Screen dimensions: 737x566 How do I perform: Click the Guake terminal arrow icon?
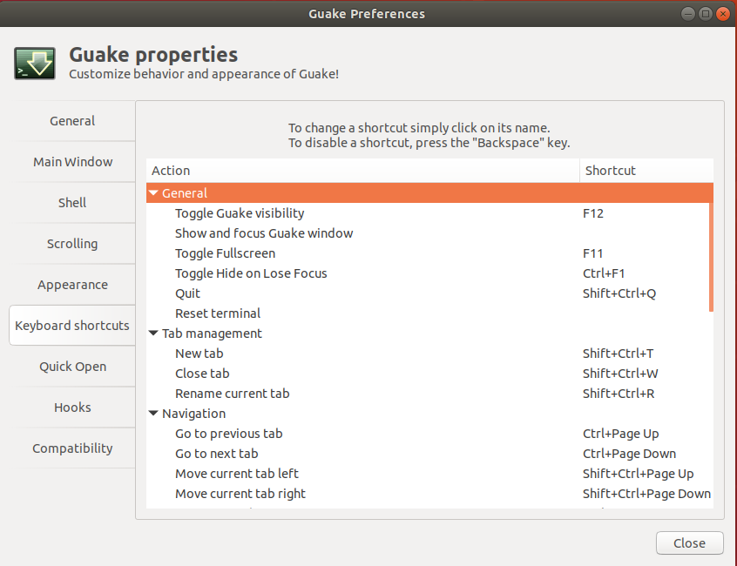[x=35, y=63]
